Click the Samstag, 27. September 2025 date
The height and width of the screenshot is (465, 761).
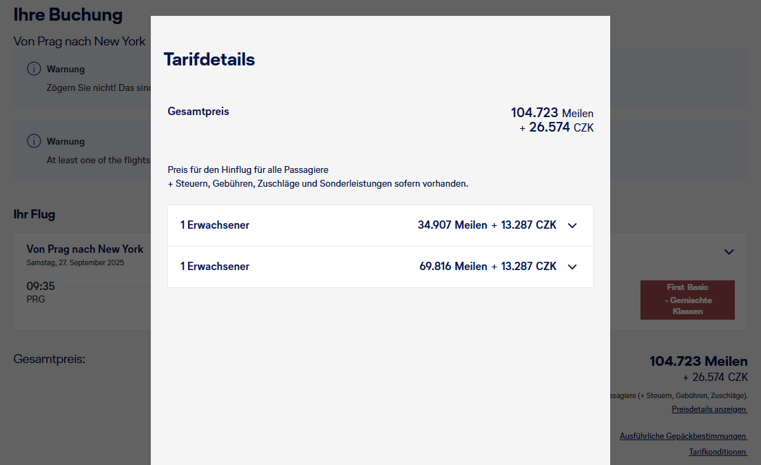coord(76,262)
